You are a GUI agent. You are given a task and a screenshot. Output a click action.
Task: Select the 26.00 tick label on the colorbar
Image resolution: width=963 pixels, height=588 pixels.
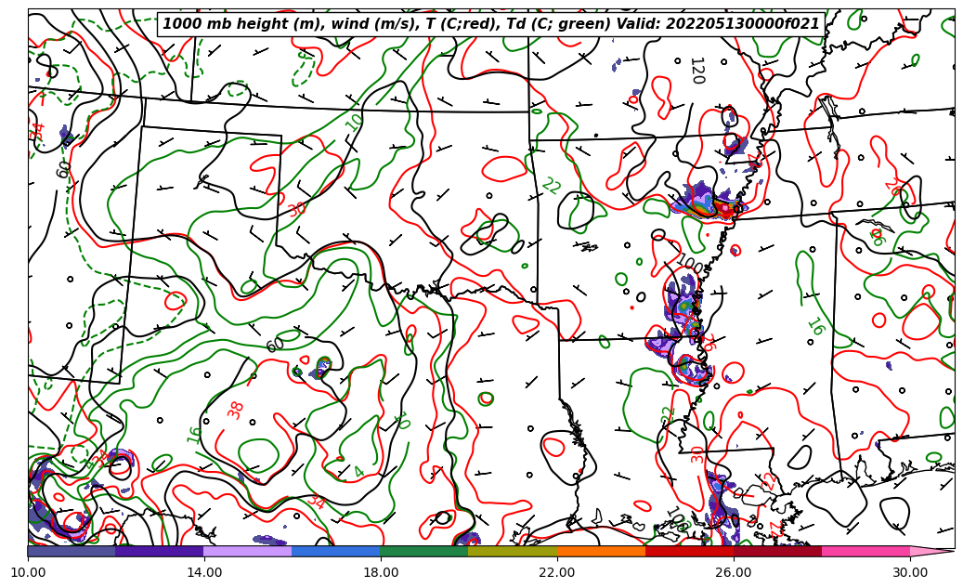coord(734,572)
